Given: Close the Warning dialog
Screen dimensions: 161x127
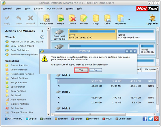Looking at the screenshot, I should pyautogui.click(x=135, y=51).
